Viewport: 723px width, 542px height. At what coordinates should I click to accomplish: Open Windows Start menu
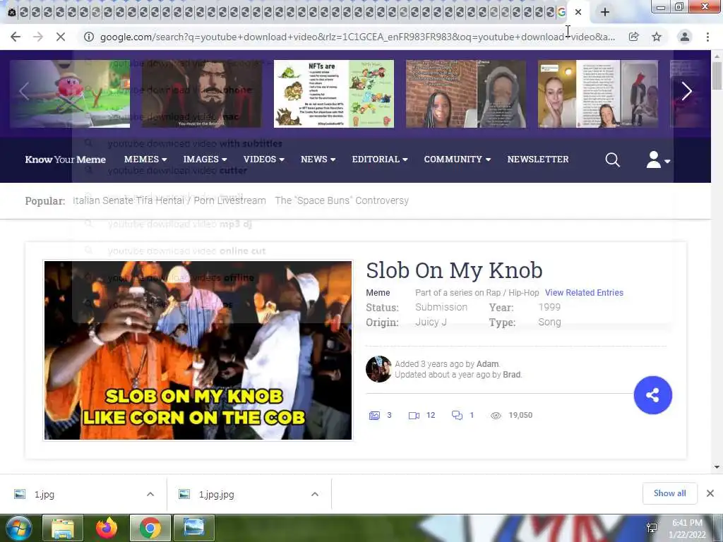click(18, 528)
